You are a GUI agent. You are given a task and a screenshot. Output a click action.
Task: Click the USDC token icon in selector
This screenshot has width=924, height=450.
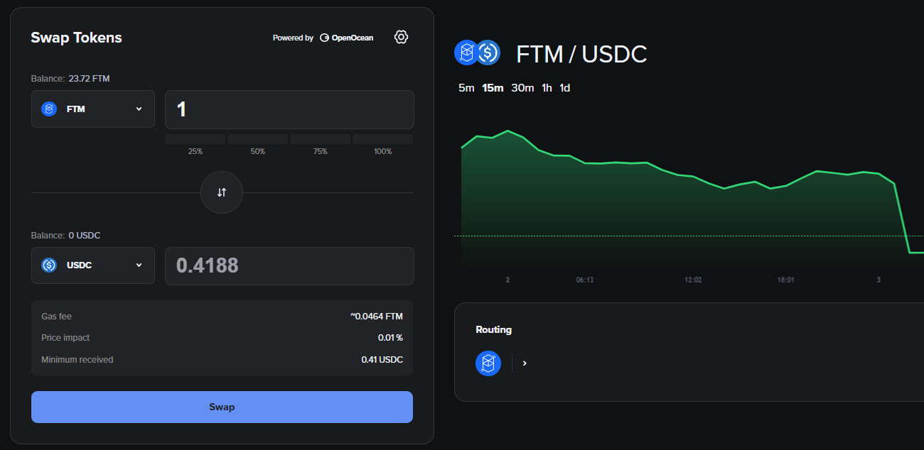click(x=49, y=265)
